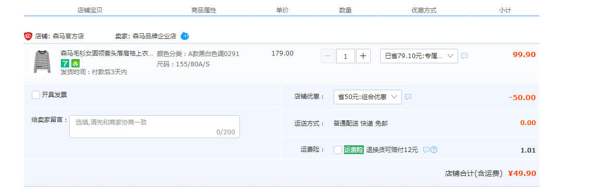595x193 pixels.
Task: Click the 1.01 insurance price
Action: (x=528, y=150)
